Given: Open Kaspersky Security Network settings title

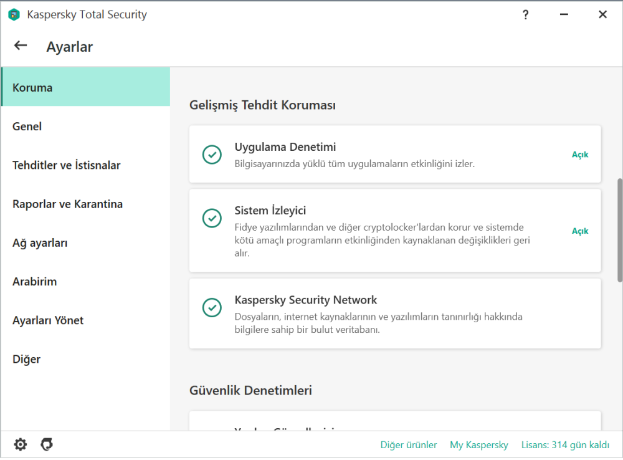Looking at the screenshot, I should (305, 300).
